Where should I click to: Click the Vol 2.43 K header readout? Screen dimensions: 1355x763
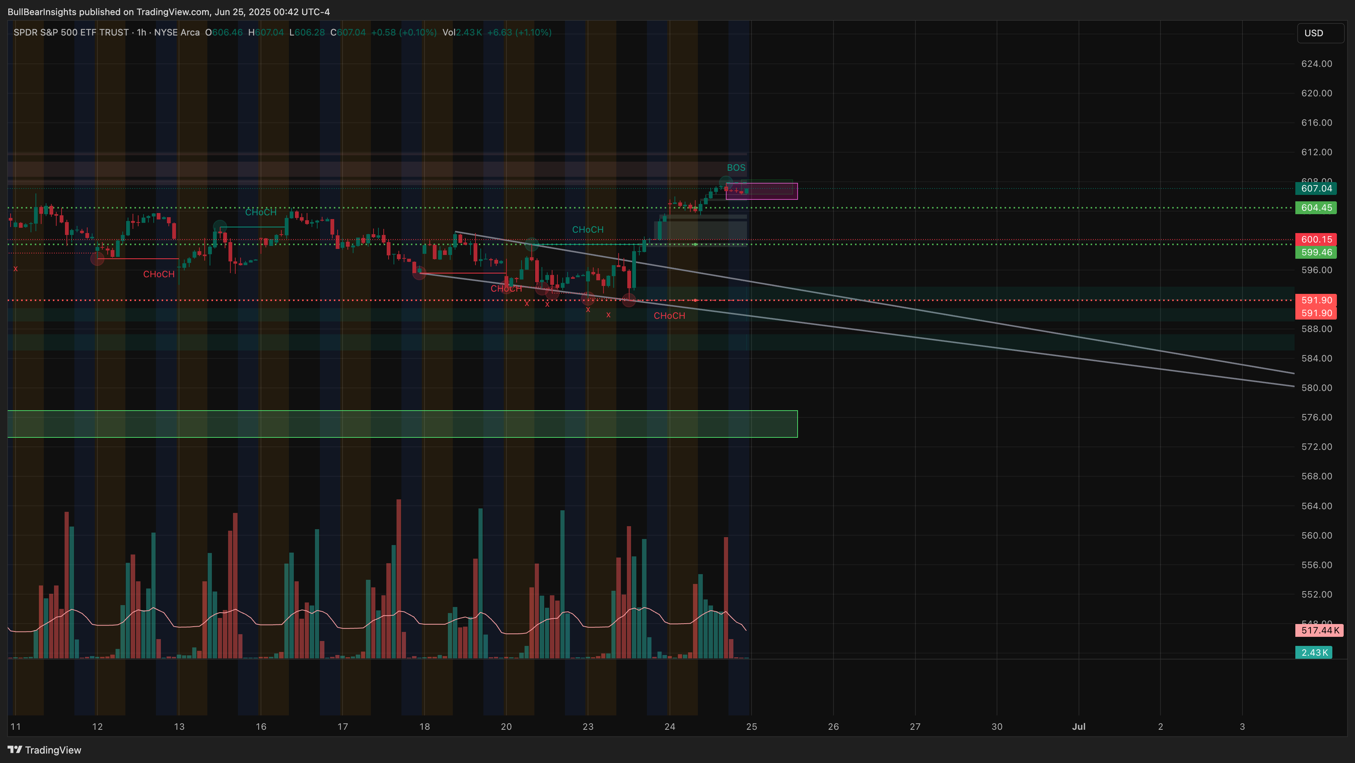click(x=462, y=32)
